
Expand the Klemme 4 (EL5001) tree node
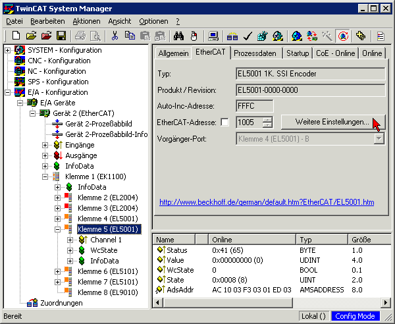click(x=58, y=219)
